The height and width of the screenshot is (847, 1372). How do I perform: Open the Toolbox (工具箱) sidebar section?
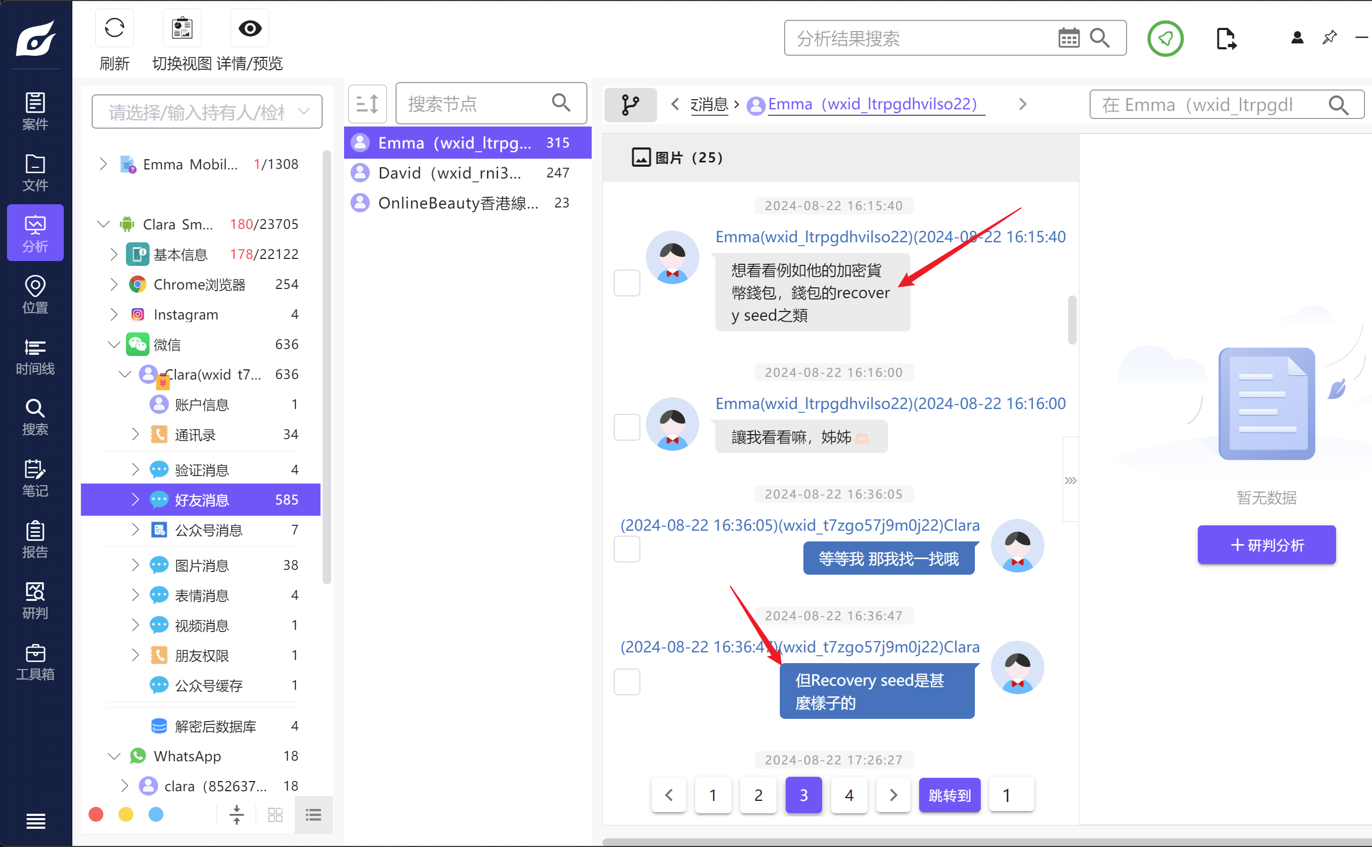click(x=35, y=662)
